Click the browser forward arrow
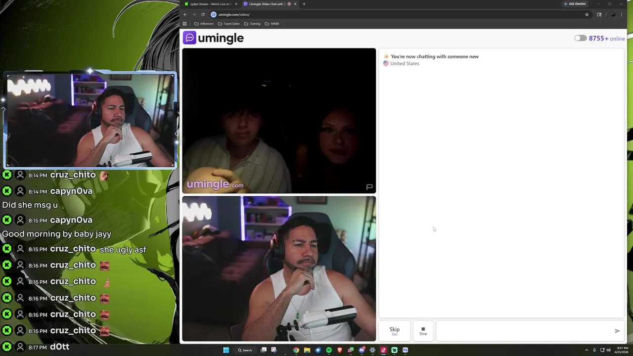633x356 pixels. click(x=194, y=14)
